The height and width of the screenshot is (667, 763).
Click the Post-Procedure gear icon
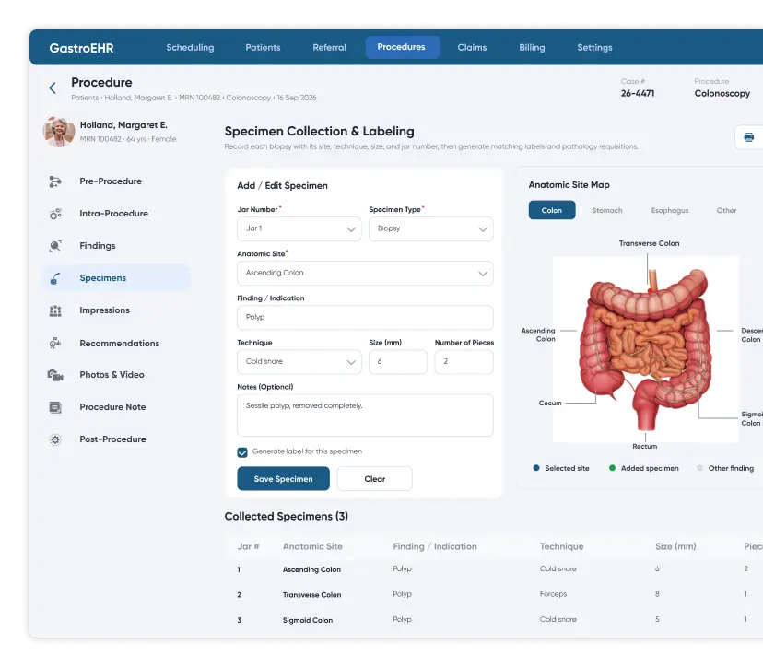(x=55, y=439)
